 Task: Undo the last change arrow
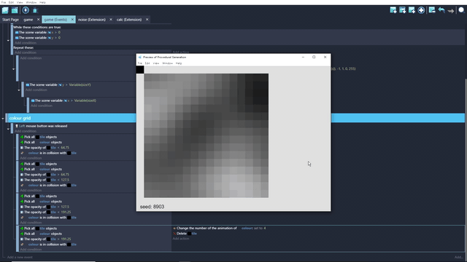(x=441, y=10)
